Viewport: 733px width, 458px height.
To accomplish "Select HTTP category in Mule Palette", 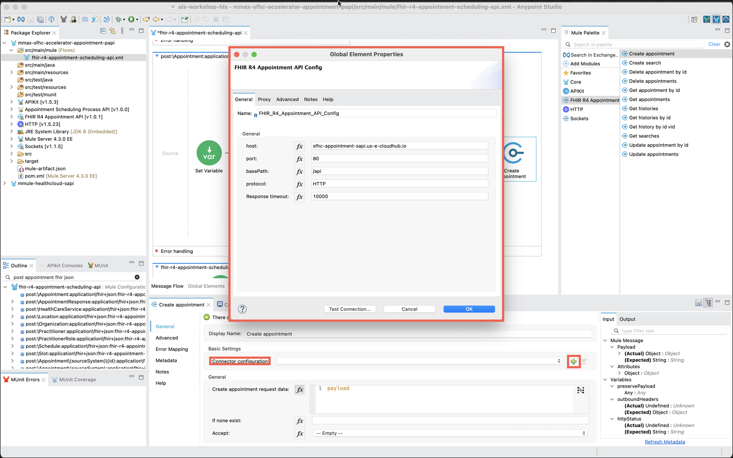I will (x=573, y=109).
